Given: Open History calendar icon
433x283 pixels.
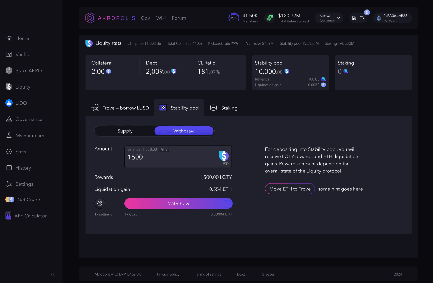Looking at the screenshot, I should (x=9, y=168).
